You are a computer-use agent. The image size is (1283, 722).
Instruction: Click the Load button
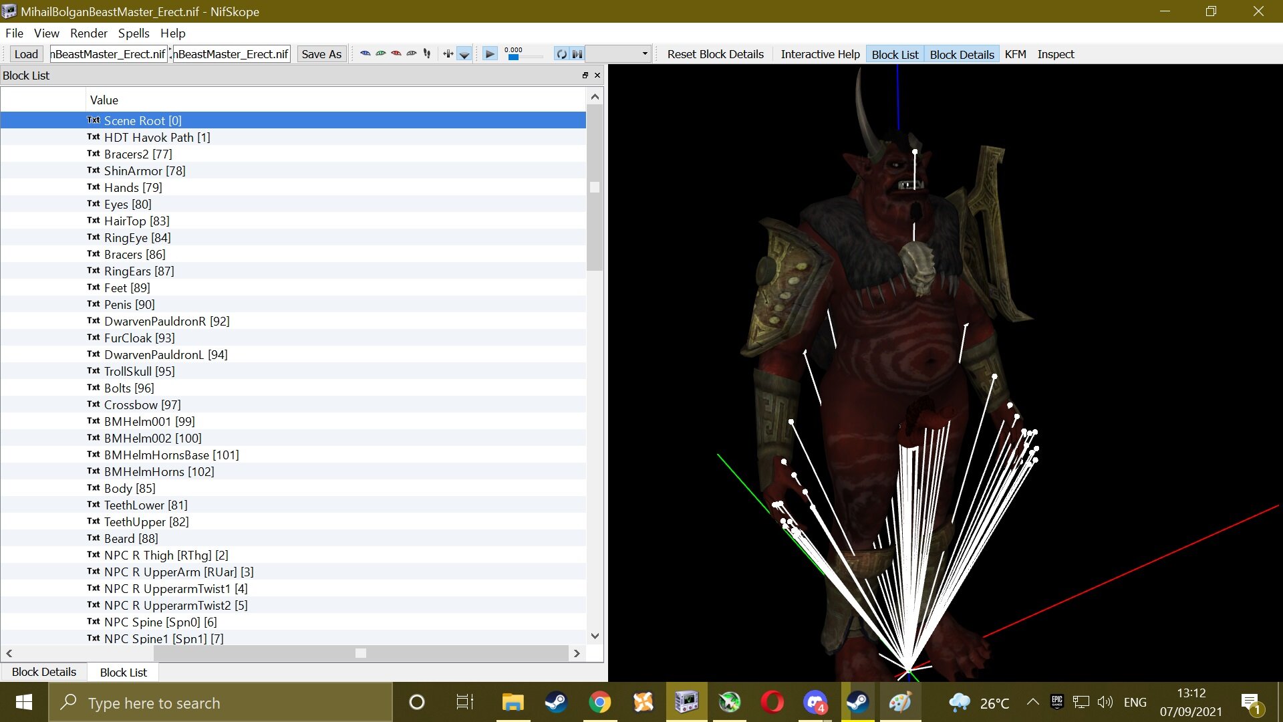click(x=26, y=54)
